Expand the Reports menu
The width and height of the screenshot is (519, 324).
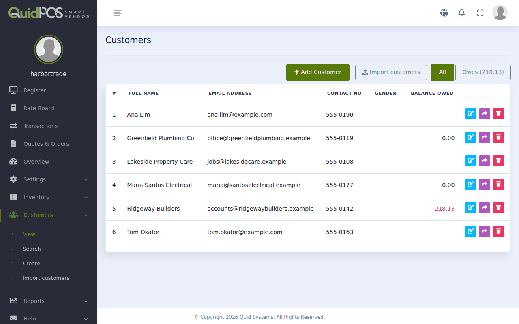coord(49,301)
